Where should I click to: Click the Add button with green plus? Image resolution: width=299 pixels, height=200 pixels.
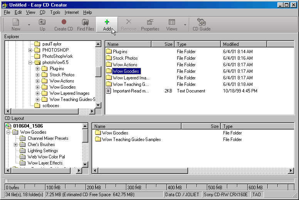pyautogui.click(x=107, y=25)
